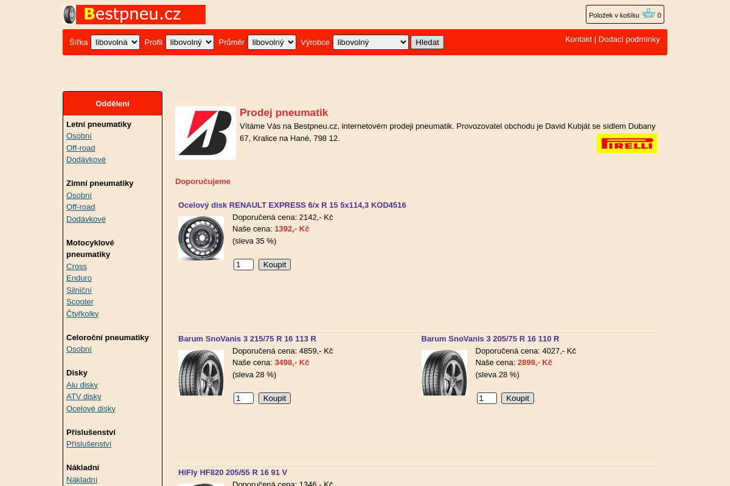Click the 2899,- Kč price
The image size is (730, 486).
[535, 363]
